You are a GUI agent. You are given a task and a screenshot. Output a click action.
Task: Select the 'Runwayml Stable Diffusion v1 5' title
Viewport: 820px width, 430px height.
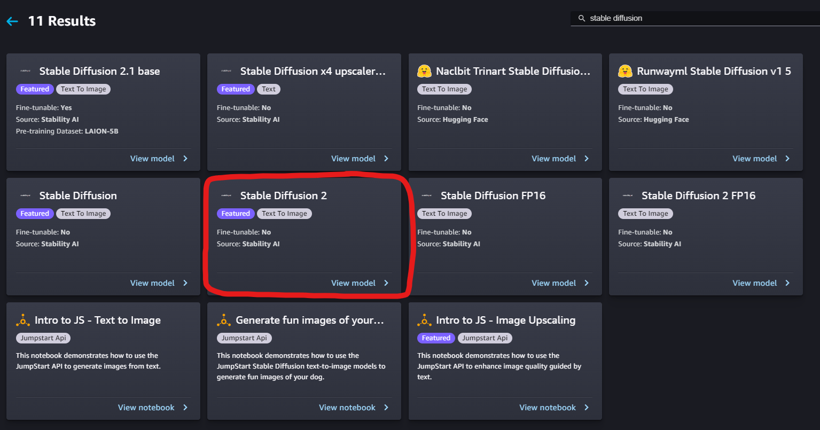click(x=714, y=71)
